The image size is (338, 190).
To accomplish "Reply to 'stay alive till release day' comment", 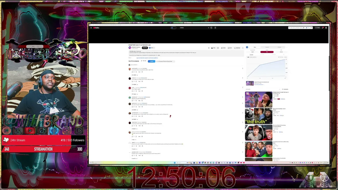I will 139,101.
